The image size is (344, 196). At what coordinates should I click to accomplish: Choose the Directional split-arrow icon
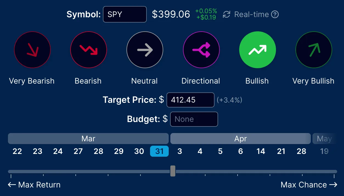click(x=201, y=50)
